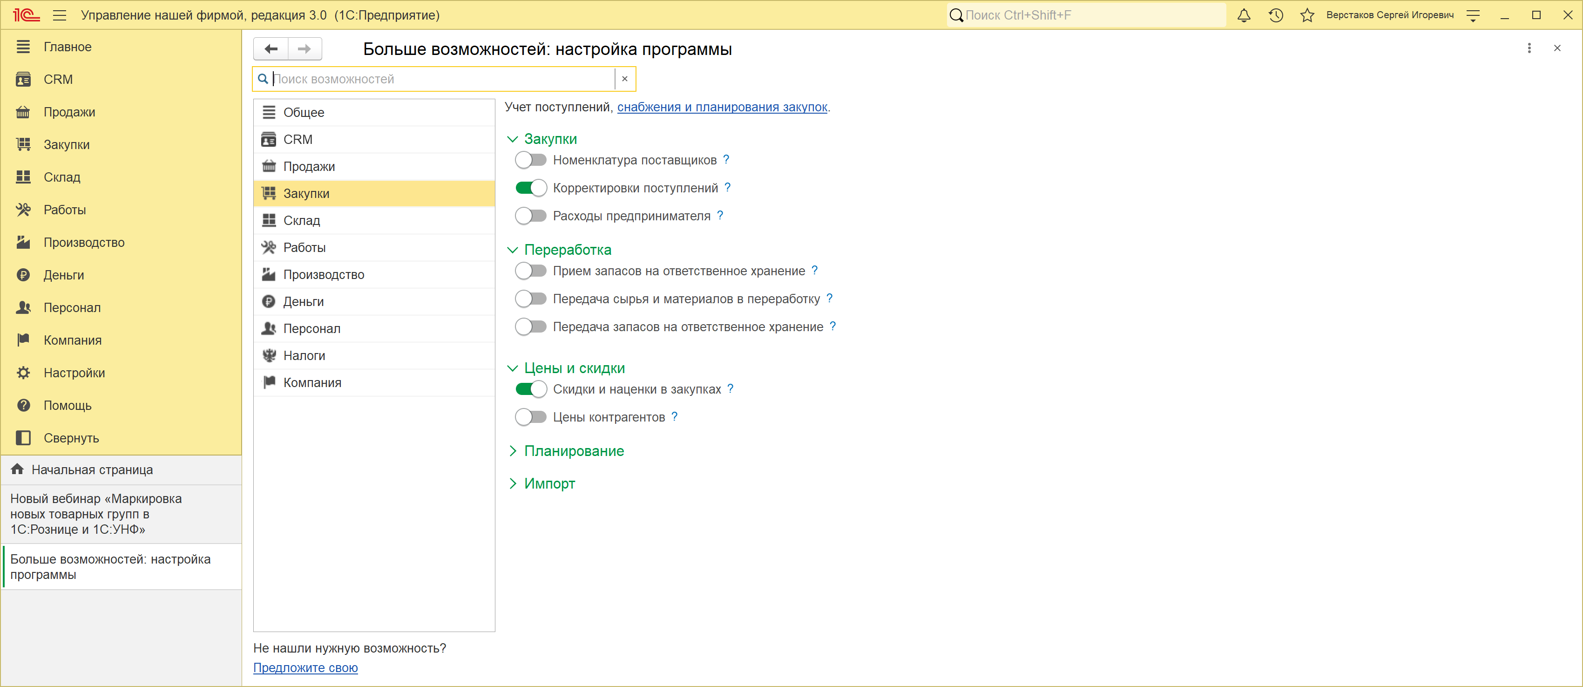Select Общее in the settings category list
This screenshot has height=687, width=1583.
coord(374,112)
